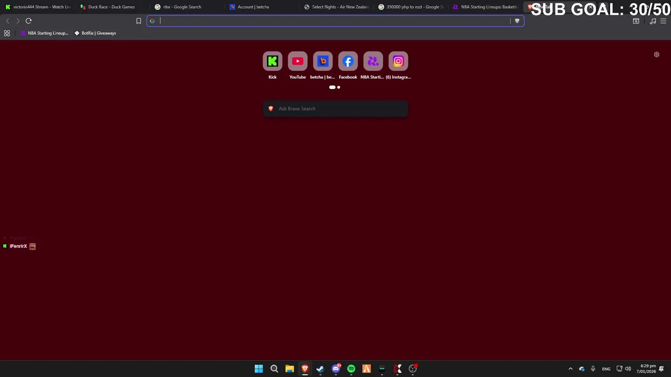Open the Instagram shortcut tile
The width and height of the screenshot is (671, 377).
pyautogui.click(x=398, y=61)
